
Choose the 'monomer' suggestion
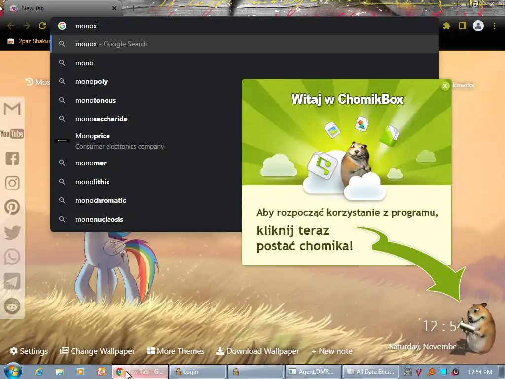point(146,163)
